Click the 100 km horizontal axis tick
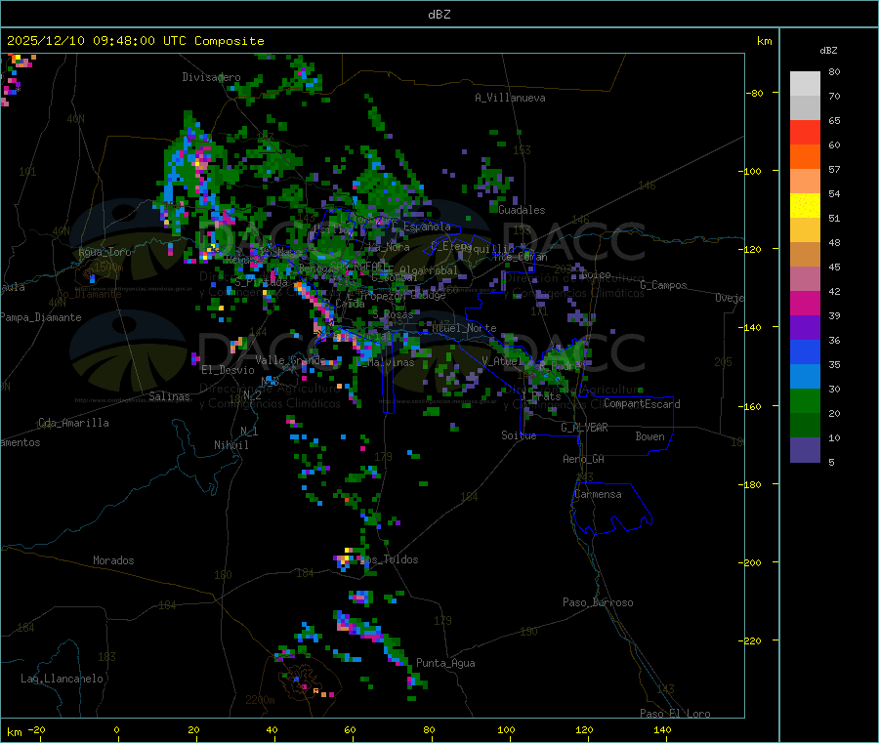 pos(506,729)
